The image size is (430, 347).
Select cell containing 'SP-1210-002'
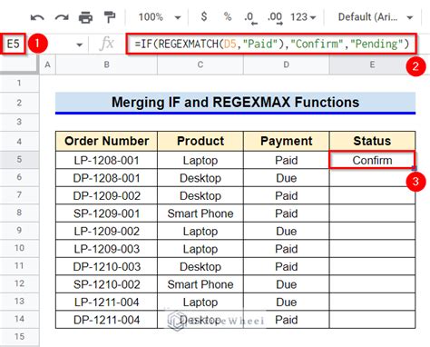pyautogui.click(x=106, y=284)
